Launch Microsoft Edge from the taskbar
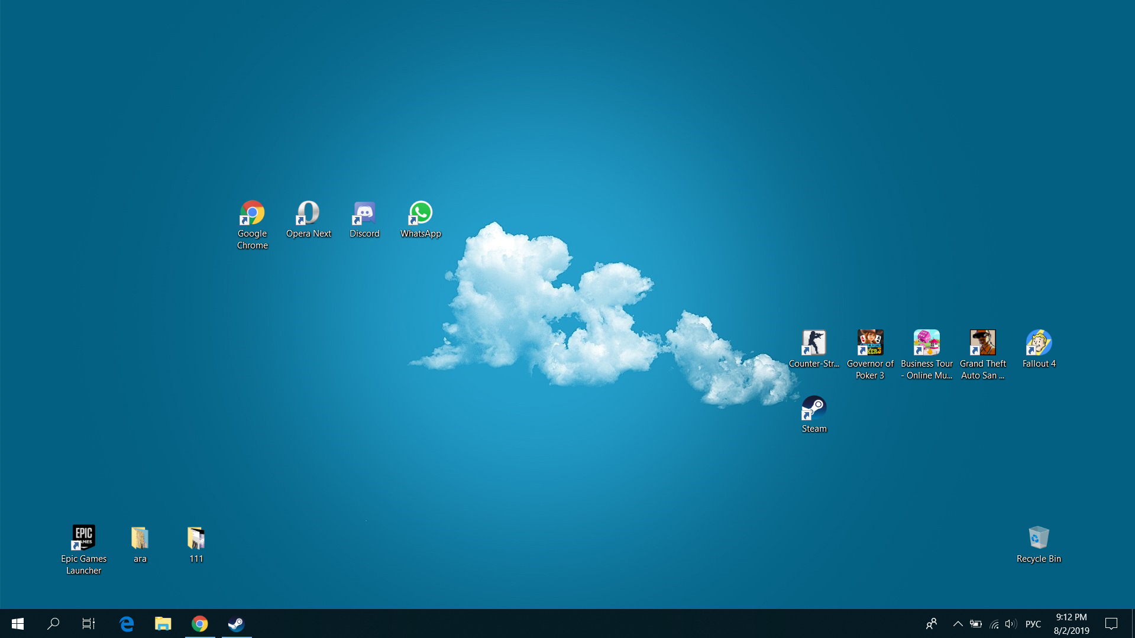1135x638 pixels. (x=127, y=623)
